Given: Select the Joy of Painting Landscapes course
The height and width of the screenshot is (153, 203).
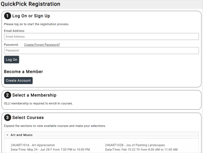Looking at the screenshot, I should pyautogui.click(x=135, y=145).
